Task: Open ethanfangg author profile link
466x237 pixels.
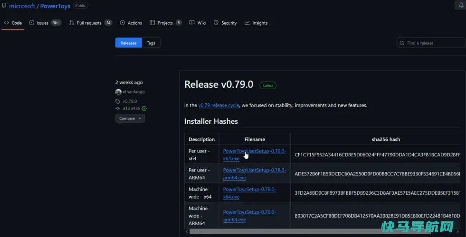Action: pyautogui.click(x=133, y=91)
